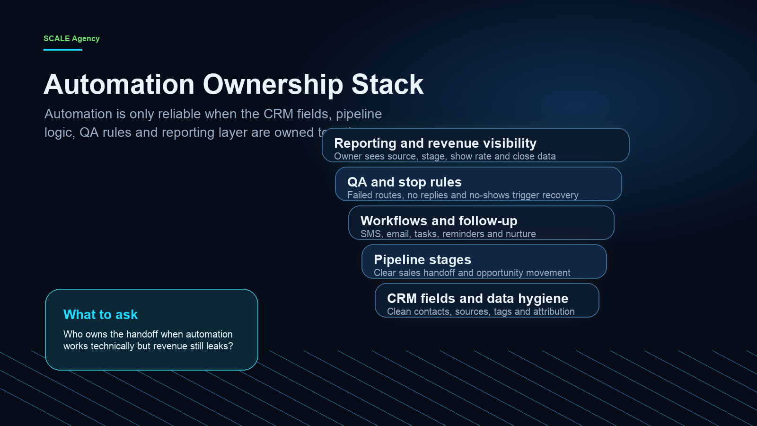Select the 'Reporting and revenue visibility' heading
The height and width of the screenshot is (426, 757).
click(435, 143)
